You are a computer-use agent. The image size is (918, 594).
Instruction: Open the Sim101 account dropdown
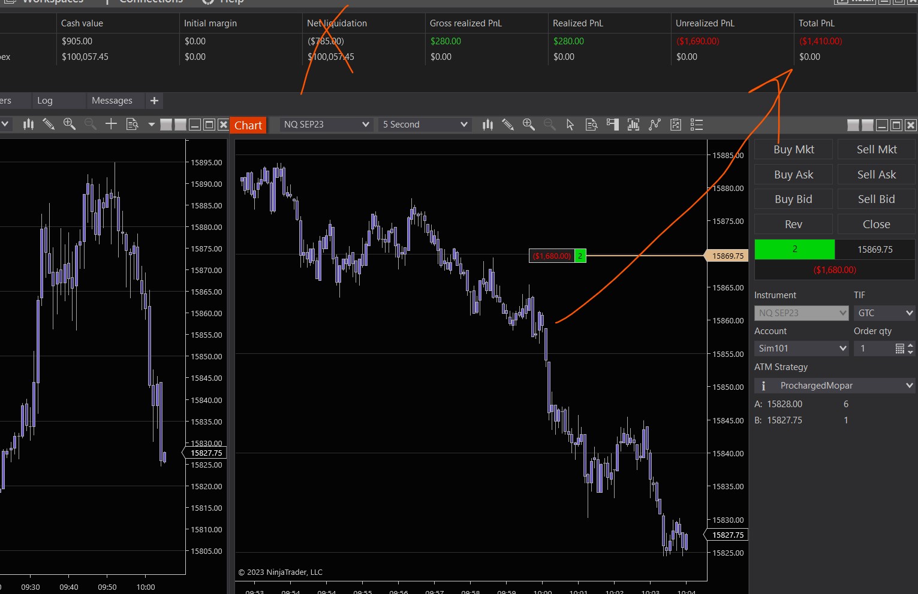[x=801, y=348]
